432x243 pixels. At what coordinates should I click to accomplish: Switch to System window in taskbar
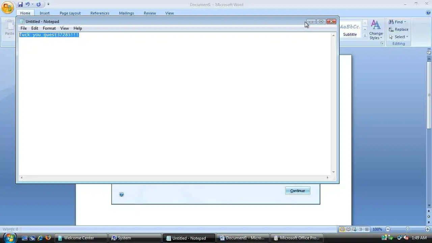(x=135, y=238)
